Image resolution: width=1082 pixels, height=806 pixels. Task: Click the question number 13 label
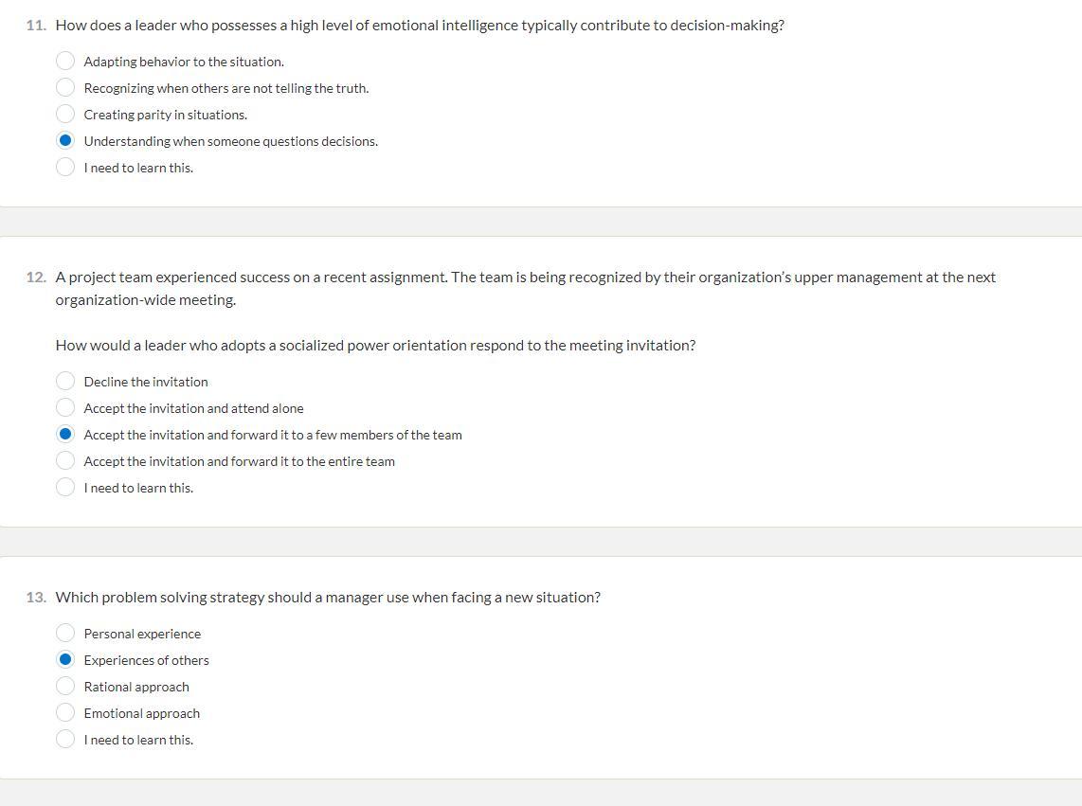point(36,598)
